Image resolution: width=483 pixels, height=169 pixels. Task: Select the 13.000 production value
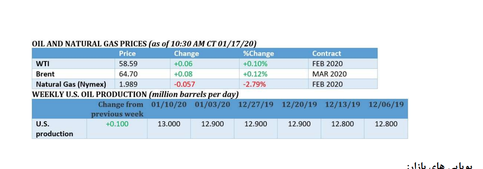click(x=169, y=124)
